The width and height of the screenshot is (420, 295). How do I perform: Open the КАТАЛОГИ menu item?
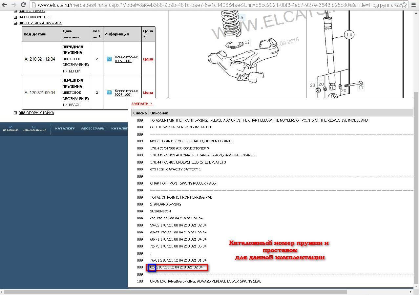tap(65, 128)
